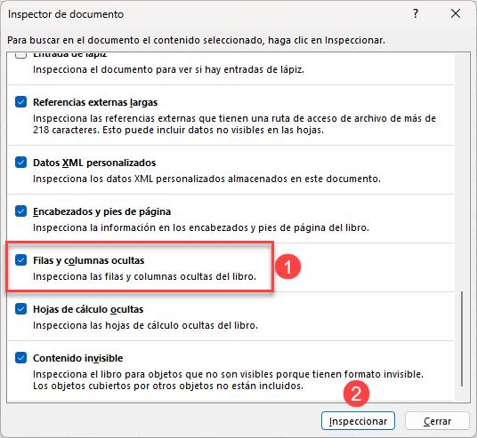477x438 pixels.
Task: Toggle Encabezados y pies de página checkbox
Action: pyautogui.click(x=20, y=211)
